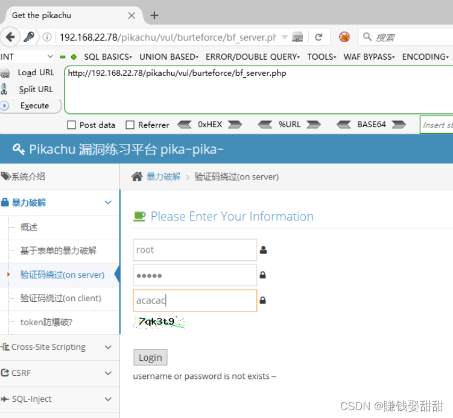The image size is (453, 418).
Task: Click the right arrow after 0xHEX
Action: 235,125
